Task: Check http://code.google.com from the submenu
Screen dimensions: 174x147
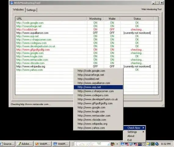Action: tap(98, 71)
